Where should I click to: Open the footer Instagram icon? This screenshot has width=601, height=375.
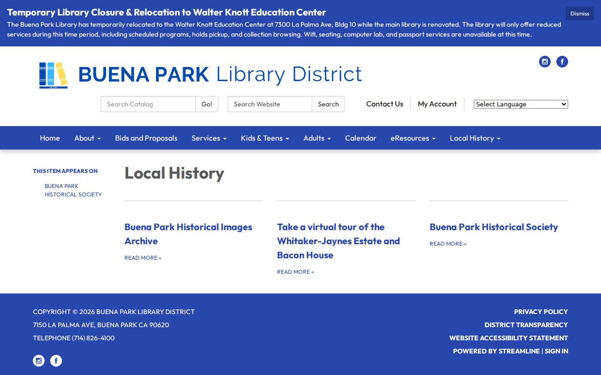[39, 360]
